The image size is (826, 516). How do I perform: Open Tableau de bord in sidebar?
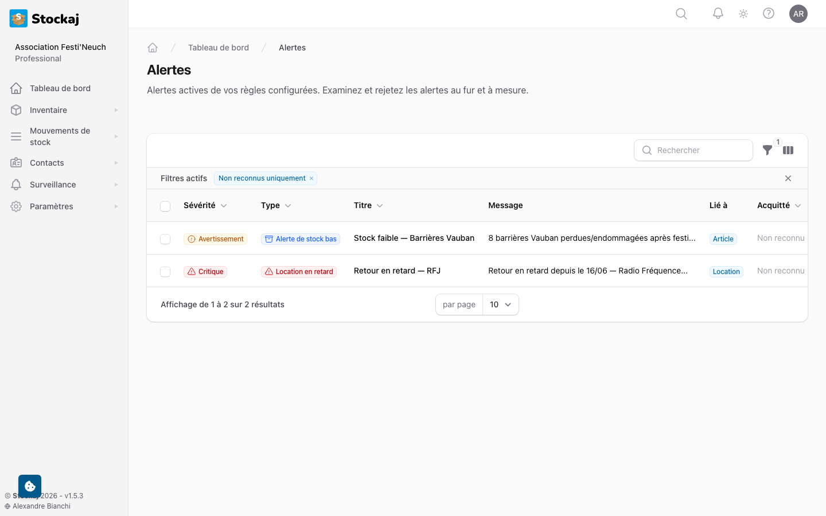(x=64, y=88)
